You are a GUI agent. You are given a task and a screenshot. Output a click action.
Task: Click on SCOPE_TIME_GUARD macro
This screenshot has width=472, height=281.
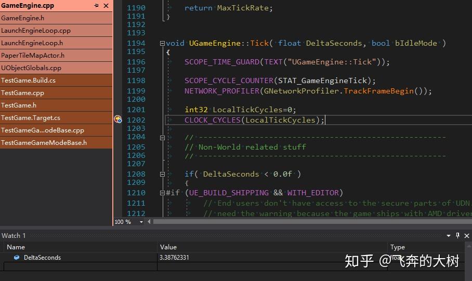point(222,62)
